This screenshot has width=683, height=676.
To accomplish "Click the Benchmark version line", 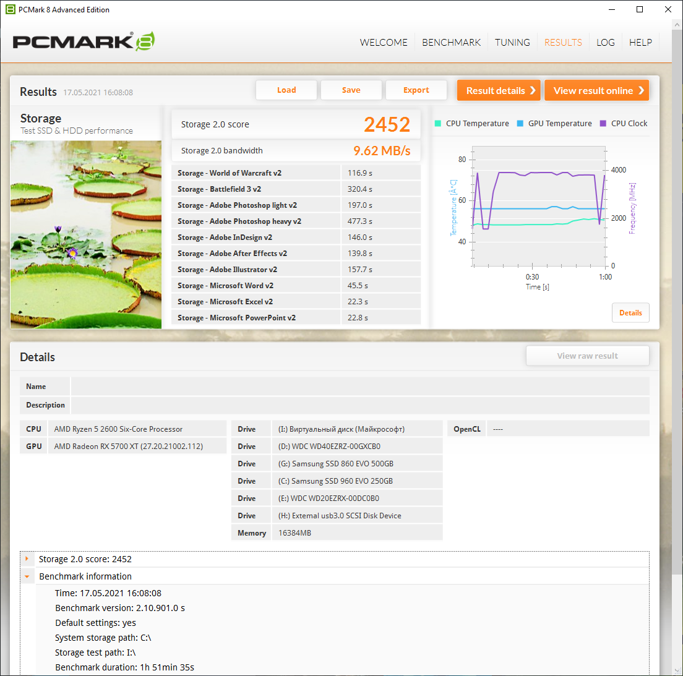I will coord(120,608).
